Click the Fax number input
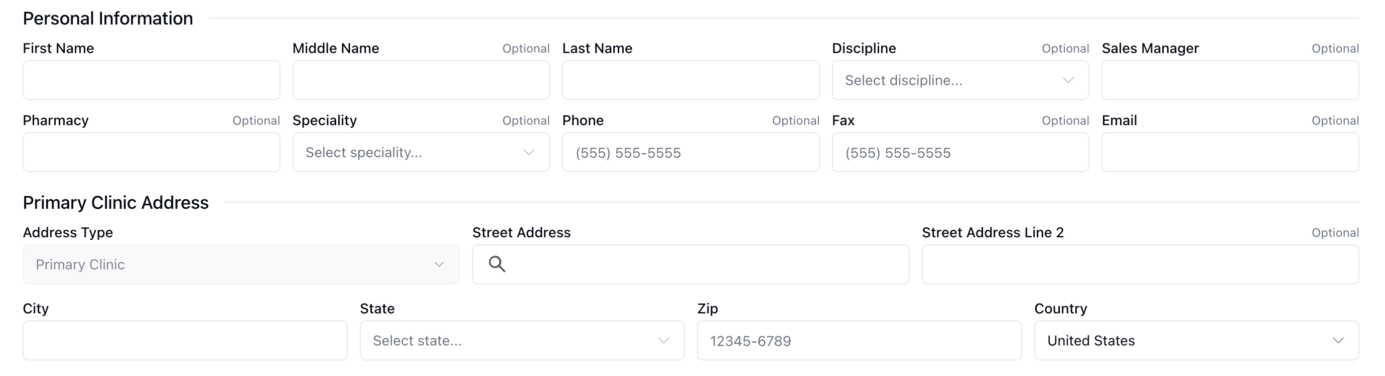This screenshot has height=376, width=1385. [959, 153]
